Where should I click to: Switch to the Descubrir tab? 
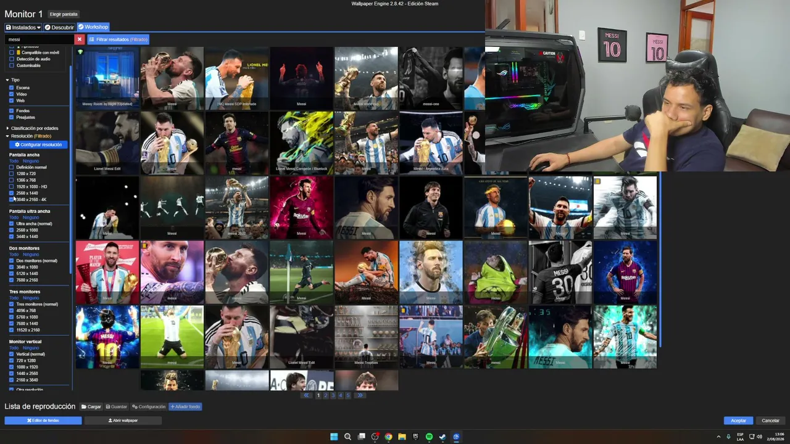pos(59,27)
